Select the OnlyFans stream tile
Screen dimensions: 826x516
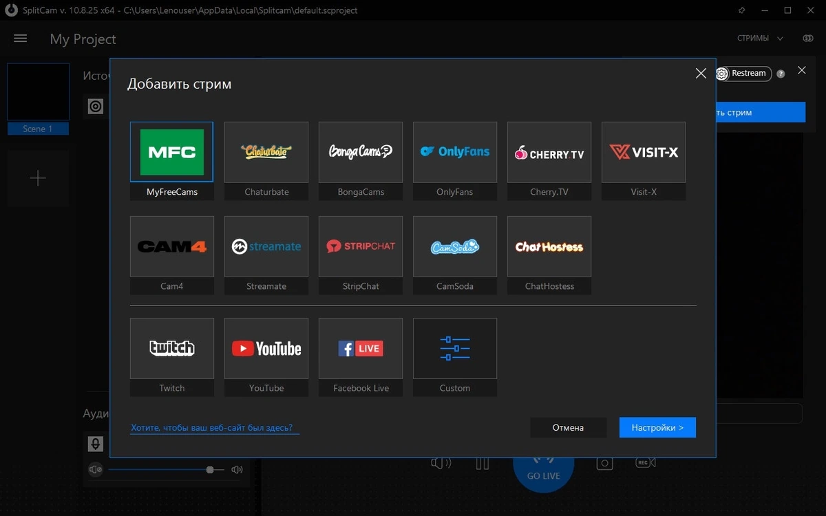pos(455,161)
